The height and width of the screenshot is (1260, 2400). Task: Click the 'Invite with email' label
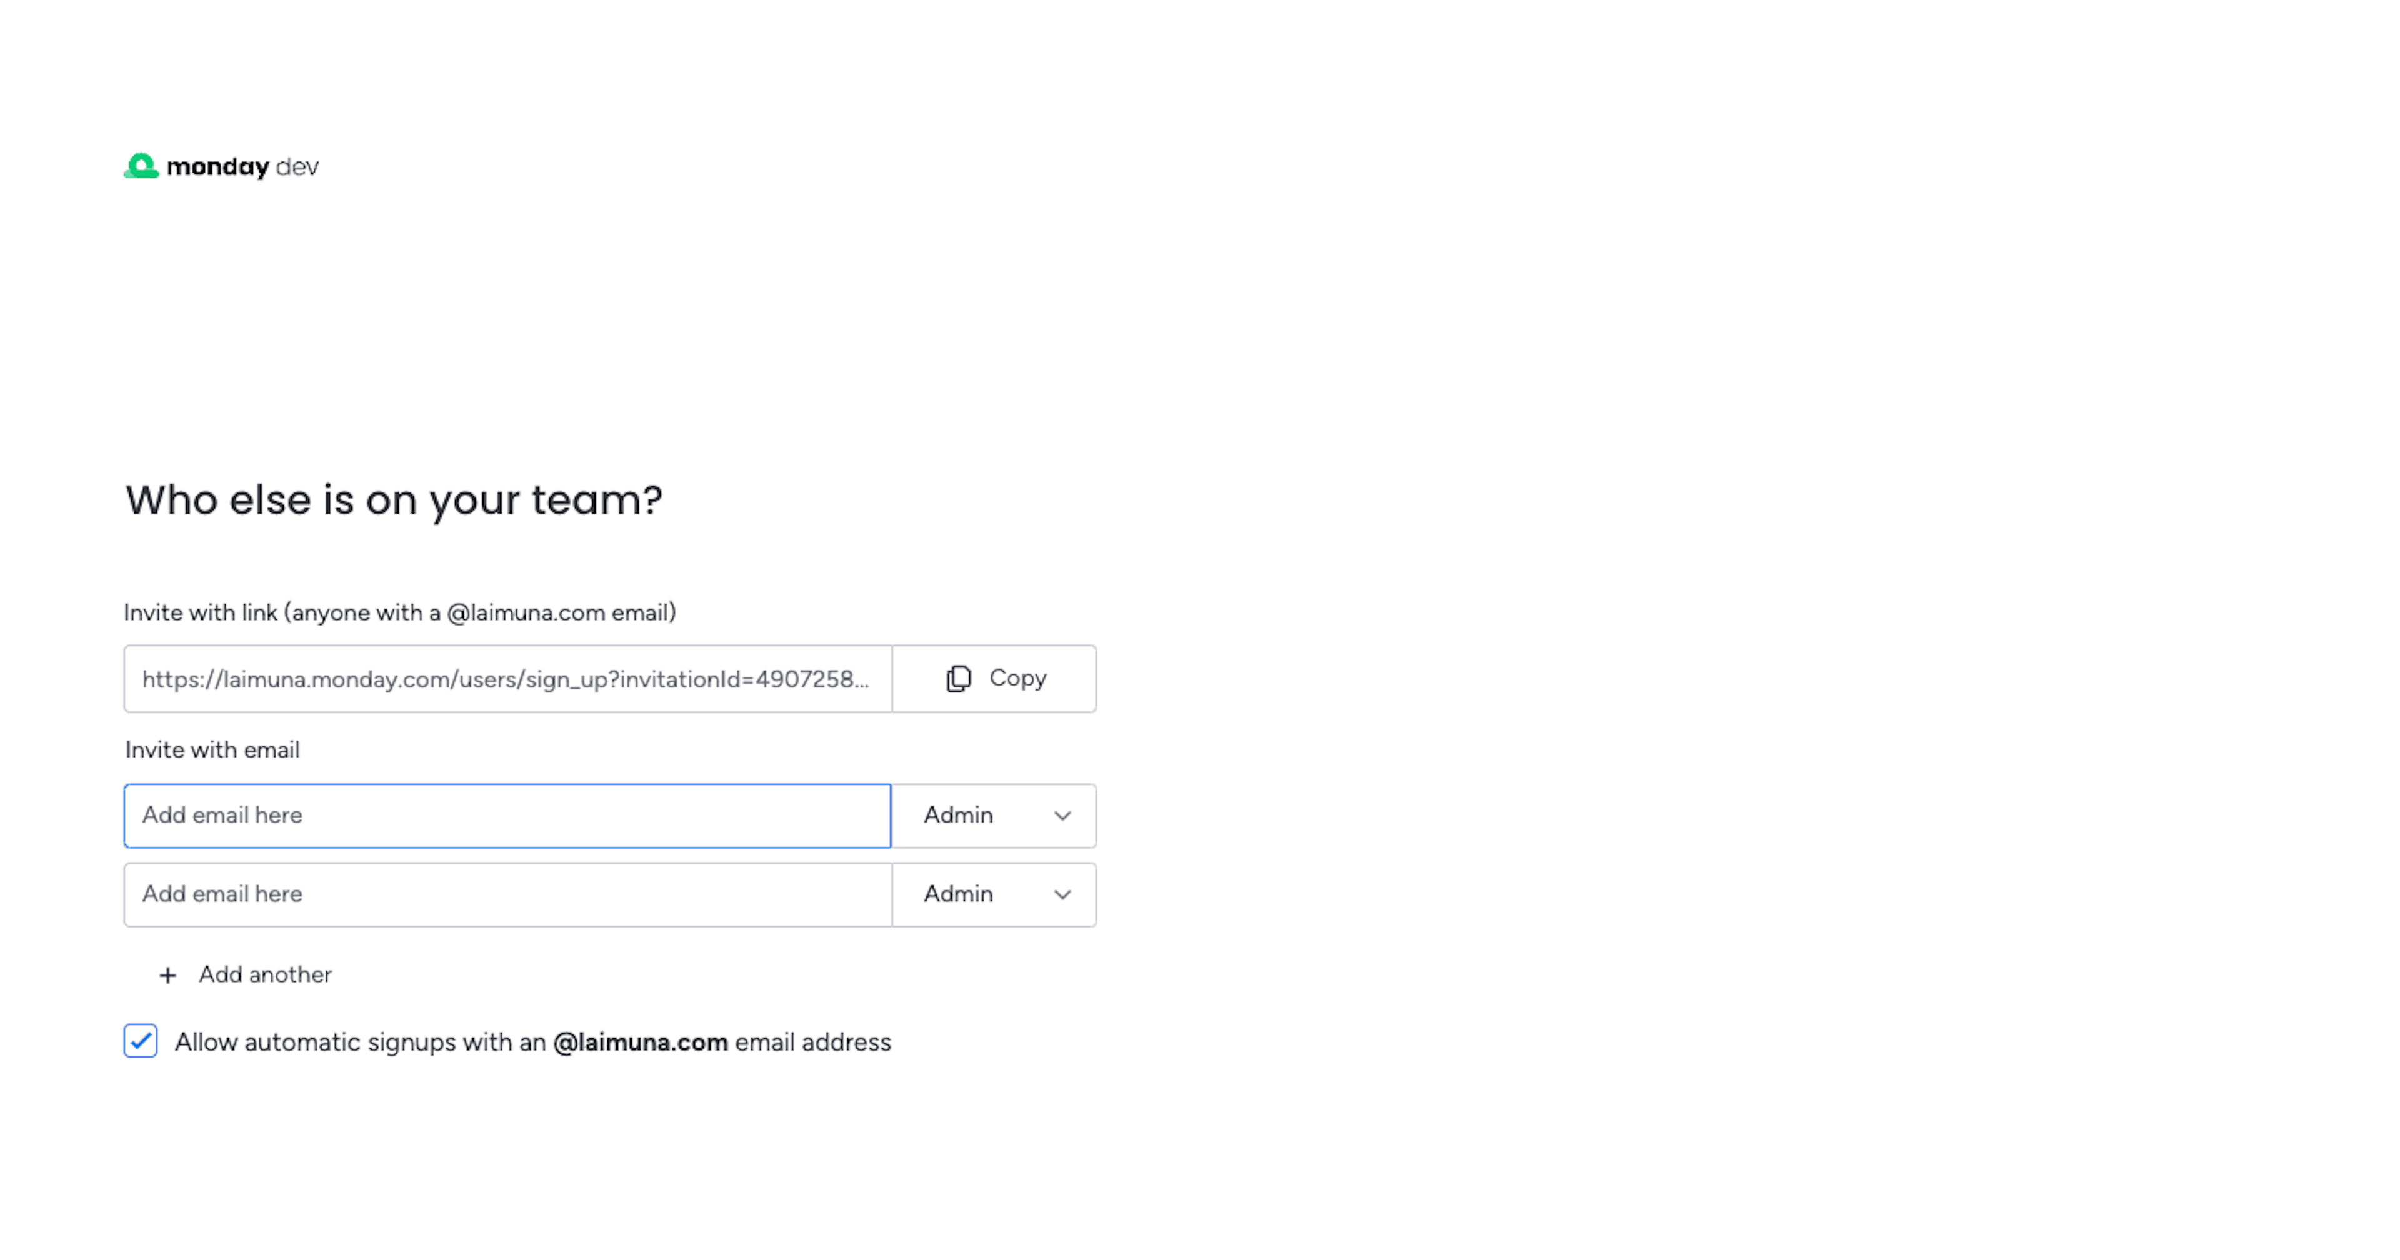212,750
